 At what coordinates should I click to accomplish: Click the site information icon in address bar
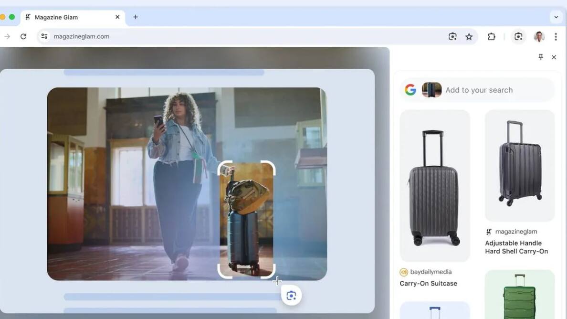pyautogui.click(x=44, y=36)
